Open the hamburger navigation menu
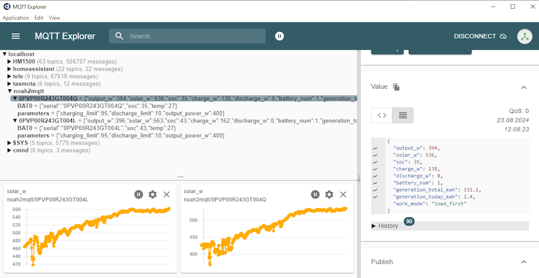This screenshot has height=278, width=539. tap(16, 36)
